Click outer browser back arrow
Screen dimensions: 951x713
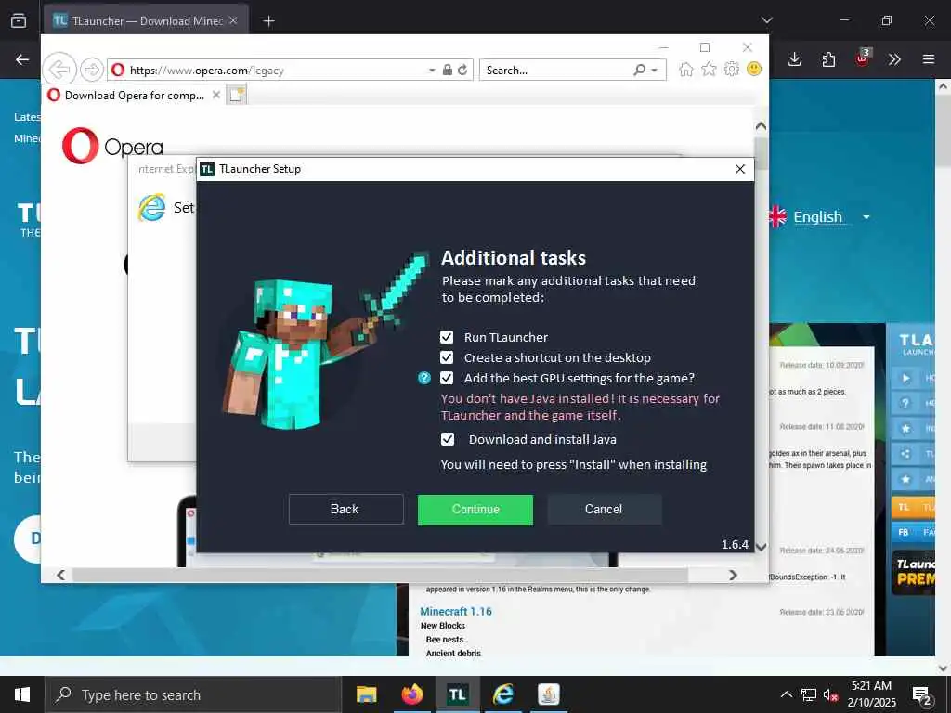pos(22,59)
